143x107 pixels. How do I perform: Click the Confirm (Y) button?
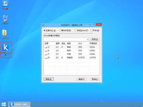pos(82,79)
